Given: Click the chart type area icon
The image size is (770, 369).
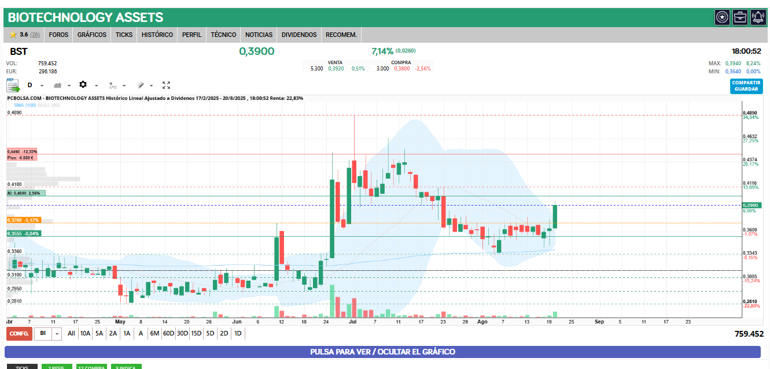Looking at the screenshot, I should coord(58,85).
